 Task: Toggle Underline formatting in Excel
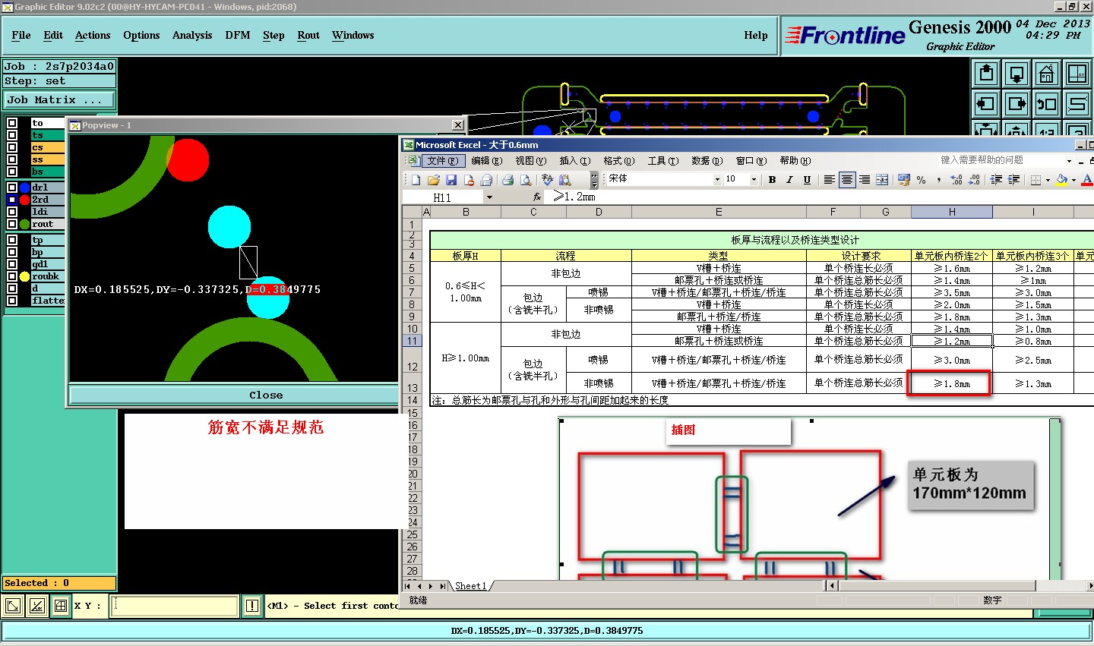point(807,180)
